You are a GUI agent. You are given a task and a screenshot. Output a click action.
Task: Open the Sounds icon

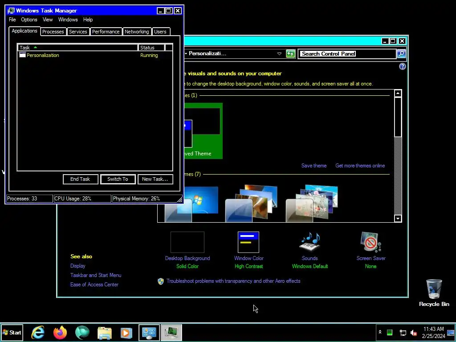pyautogui.click(x=310, y=242)
